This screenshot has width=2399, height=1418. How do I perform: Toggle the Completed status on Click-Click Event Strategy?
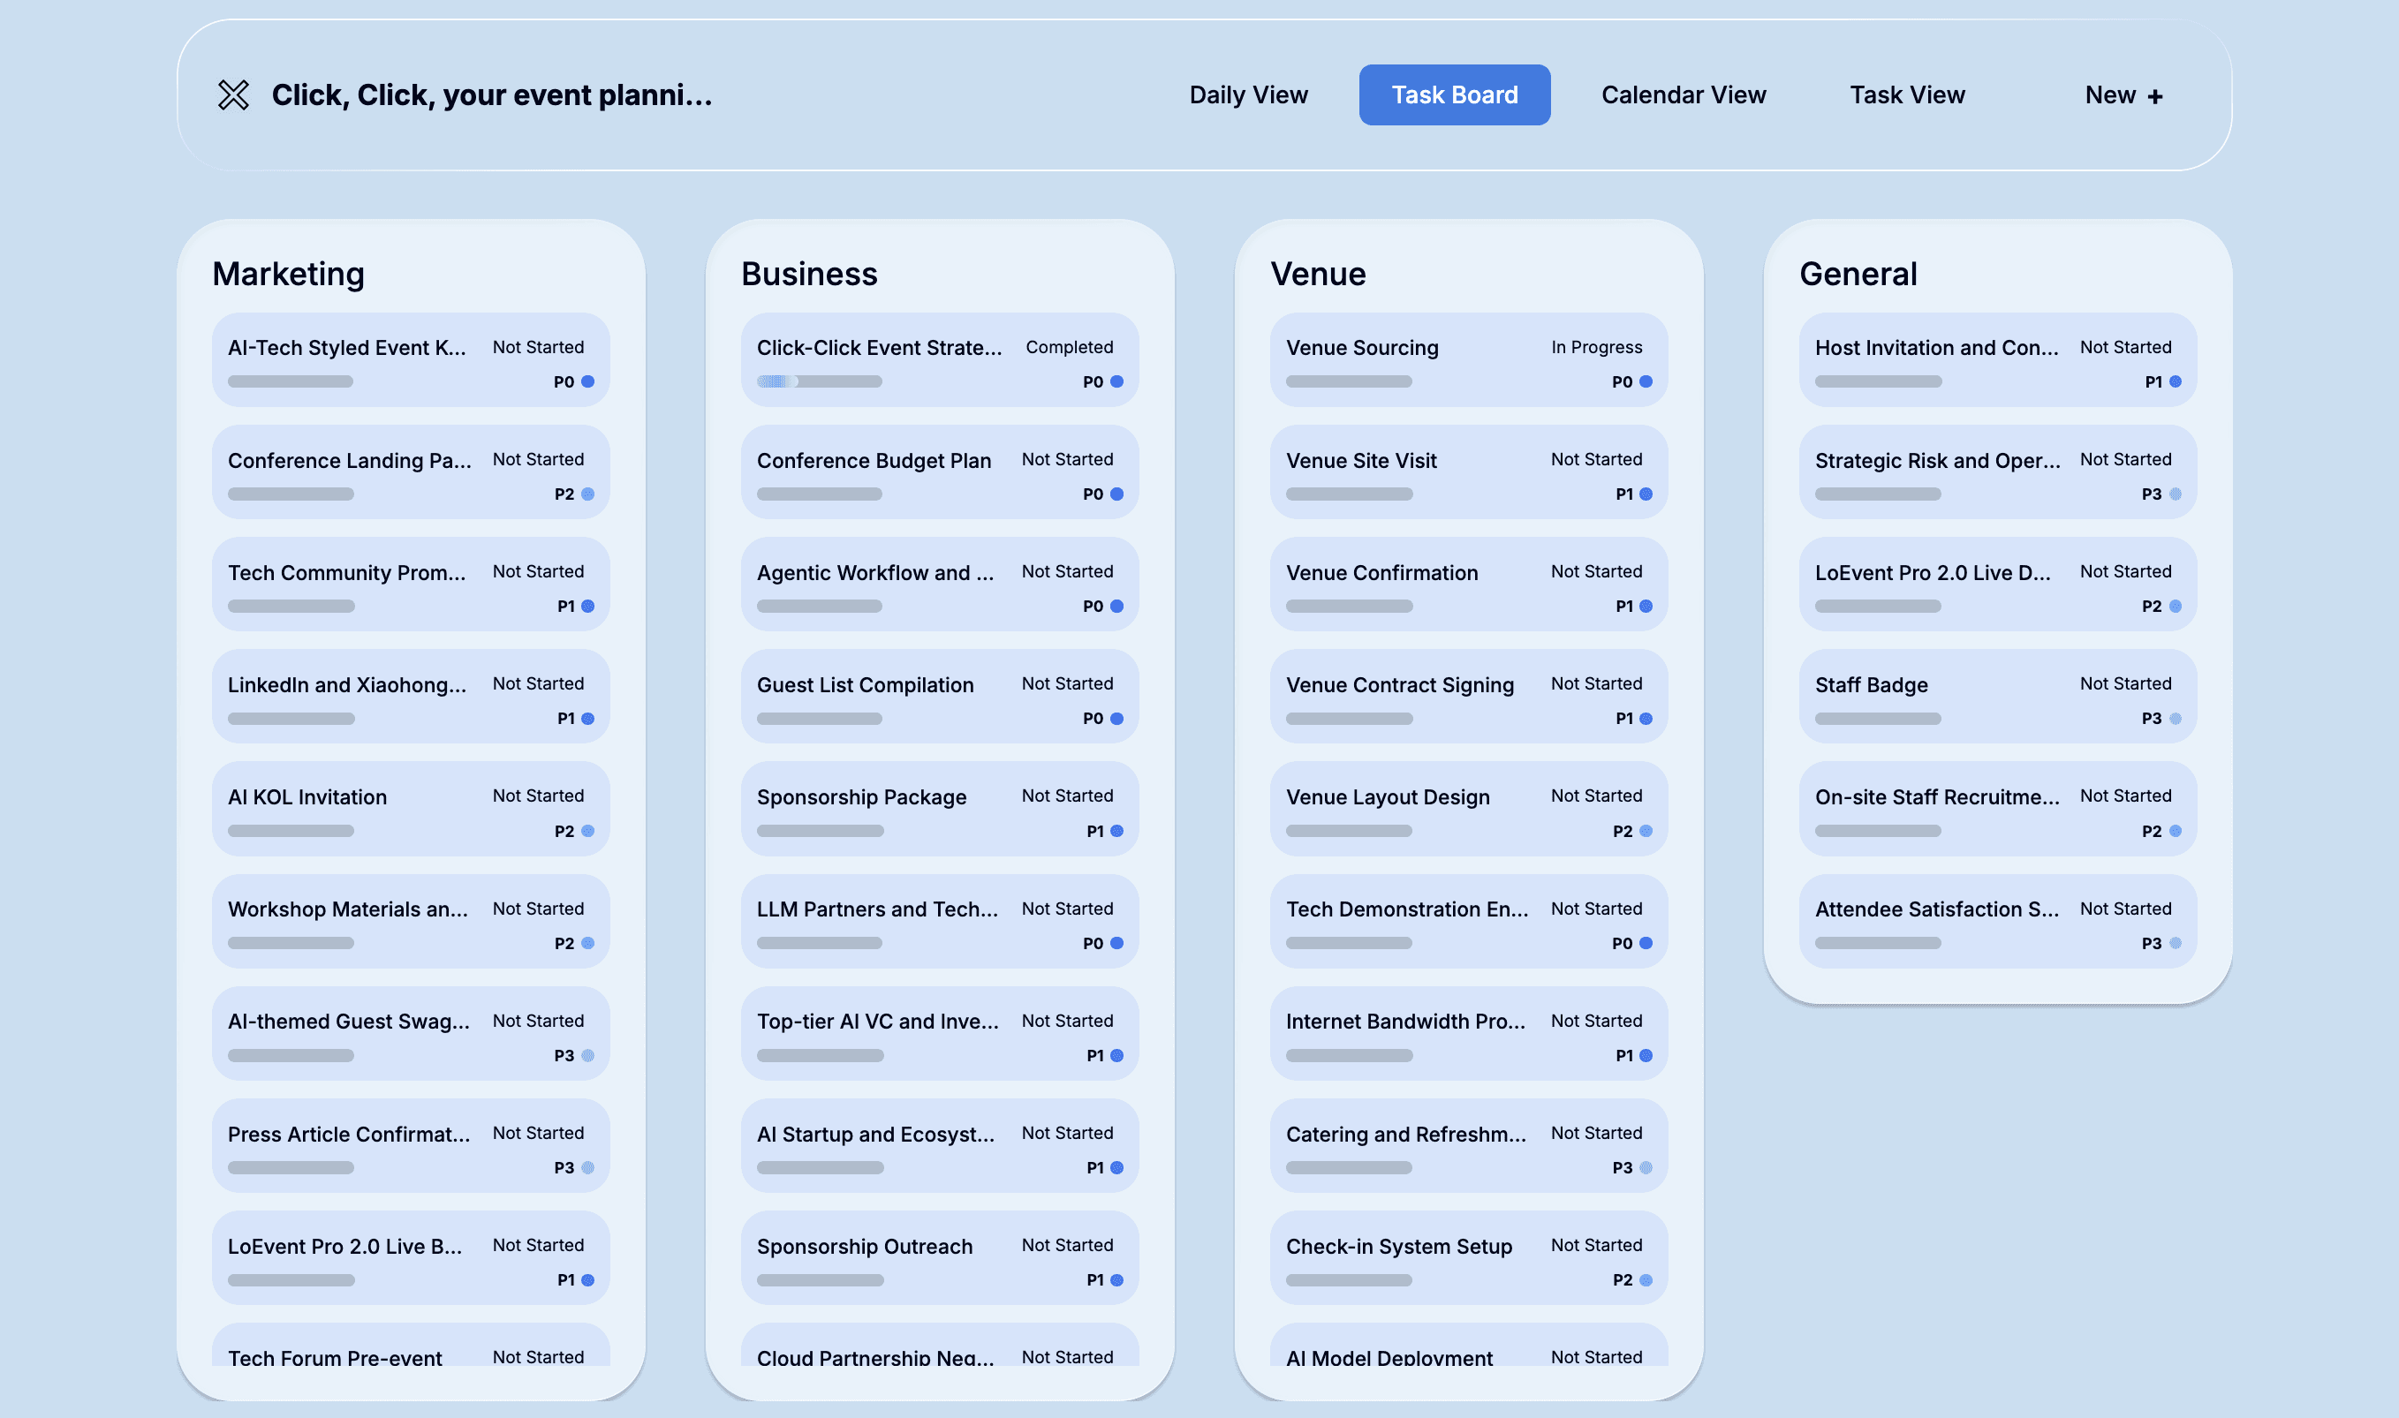(1069, 347)
